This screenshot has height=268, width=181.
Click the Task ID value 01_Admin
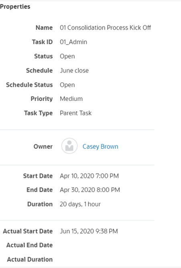(73, 42)
